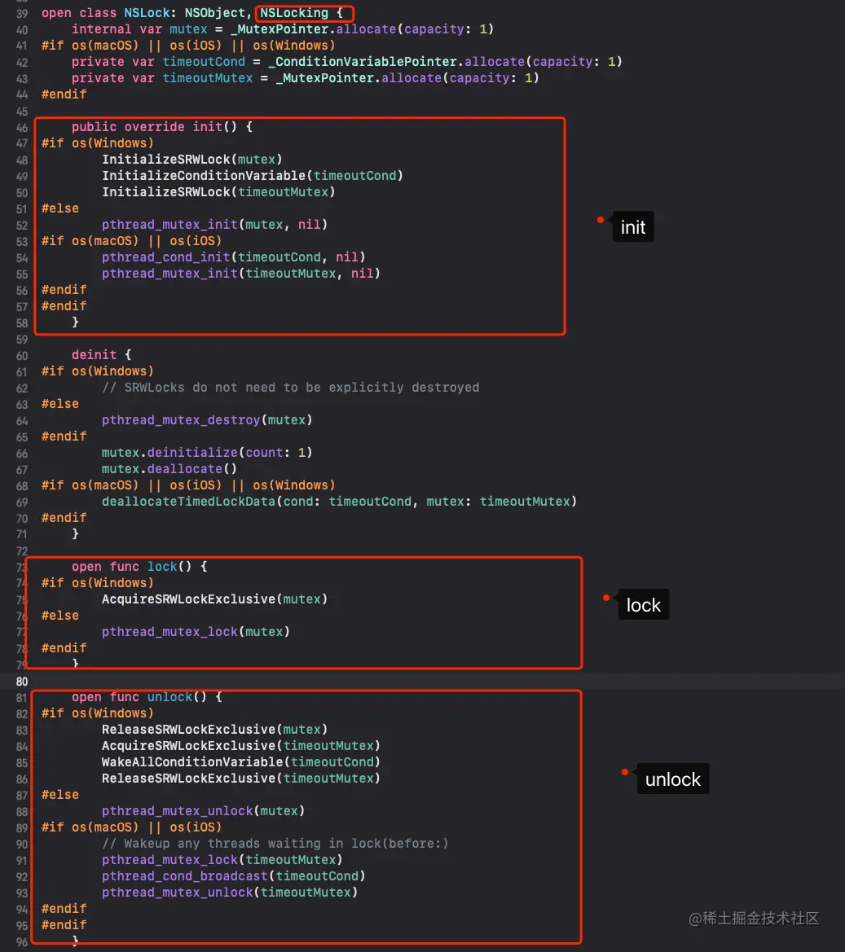The image size is (845, 952).
Task: Click the #endif directive on line 65
Action: click(x=64, y=437)
